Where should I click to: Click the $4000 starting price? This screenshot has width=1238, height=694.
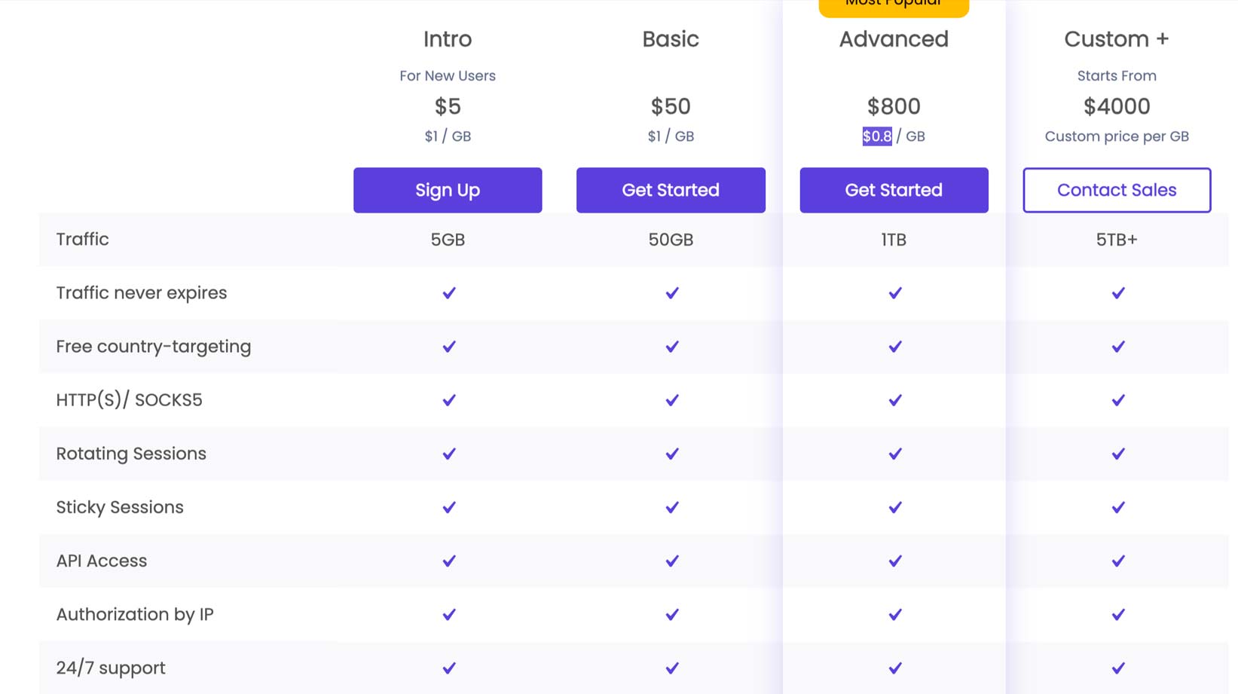point(1117,106)
